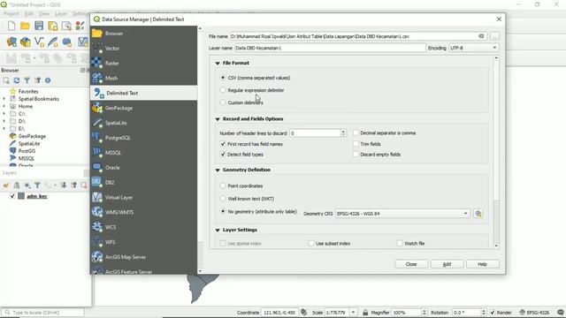Click the header lines to discard spinbox
Screen dimensions: 566x318
click(317, 133)
